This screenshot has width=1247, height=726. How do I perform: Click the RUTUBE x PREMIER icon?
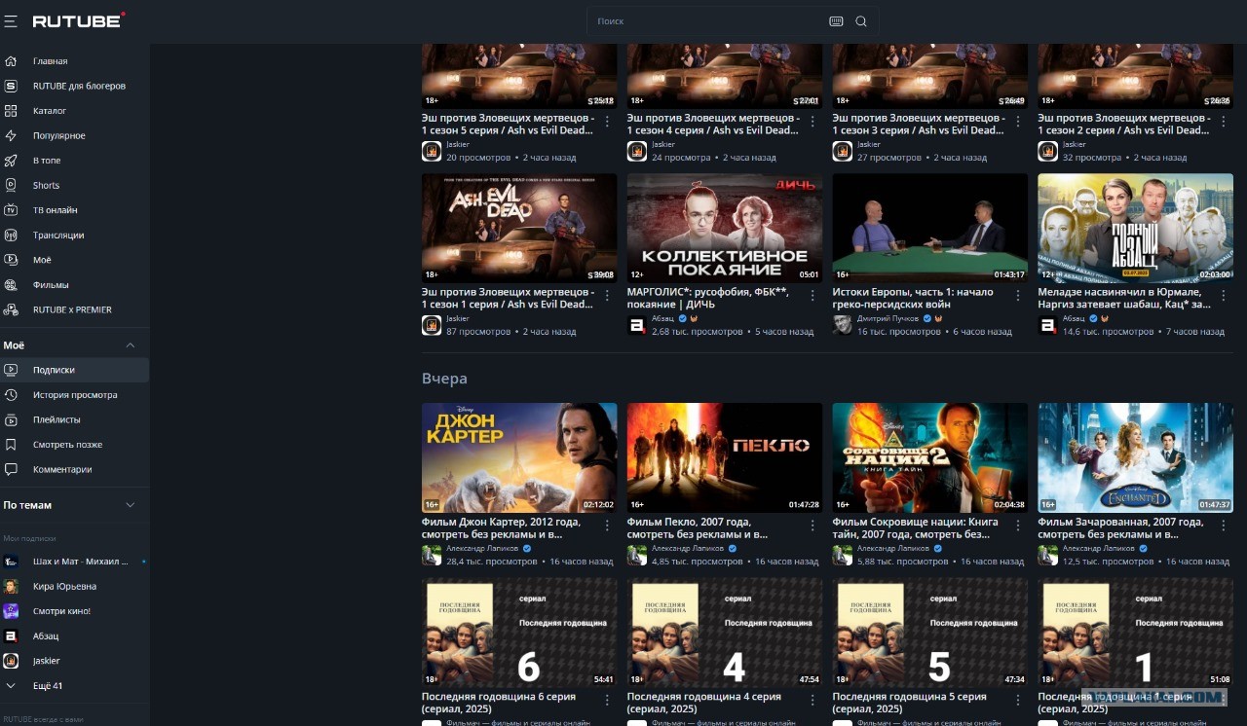point(11,309)
